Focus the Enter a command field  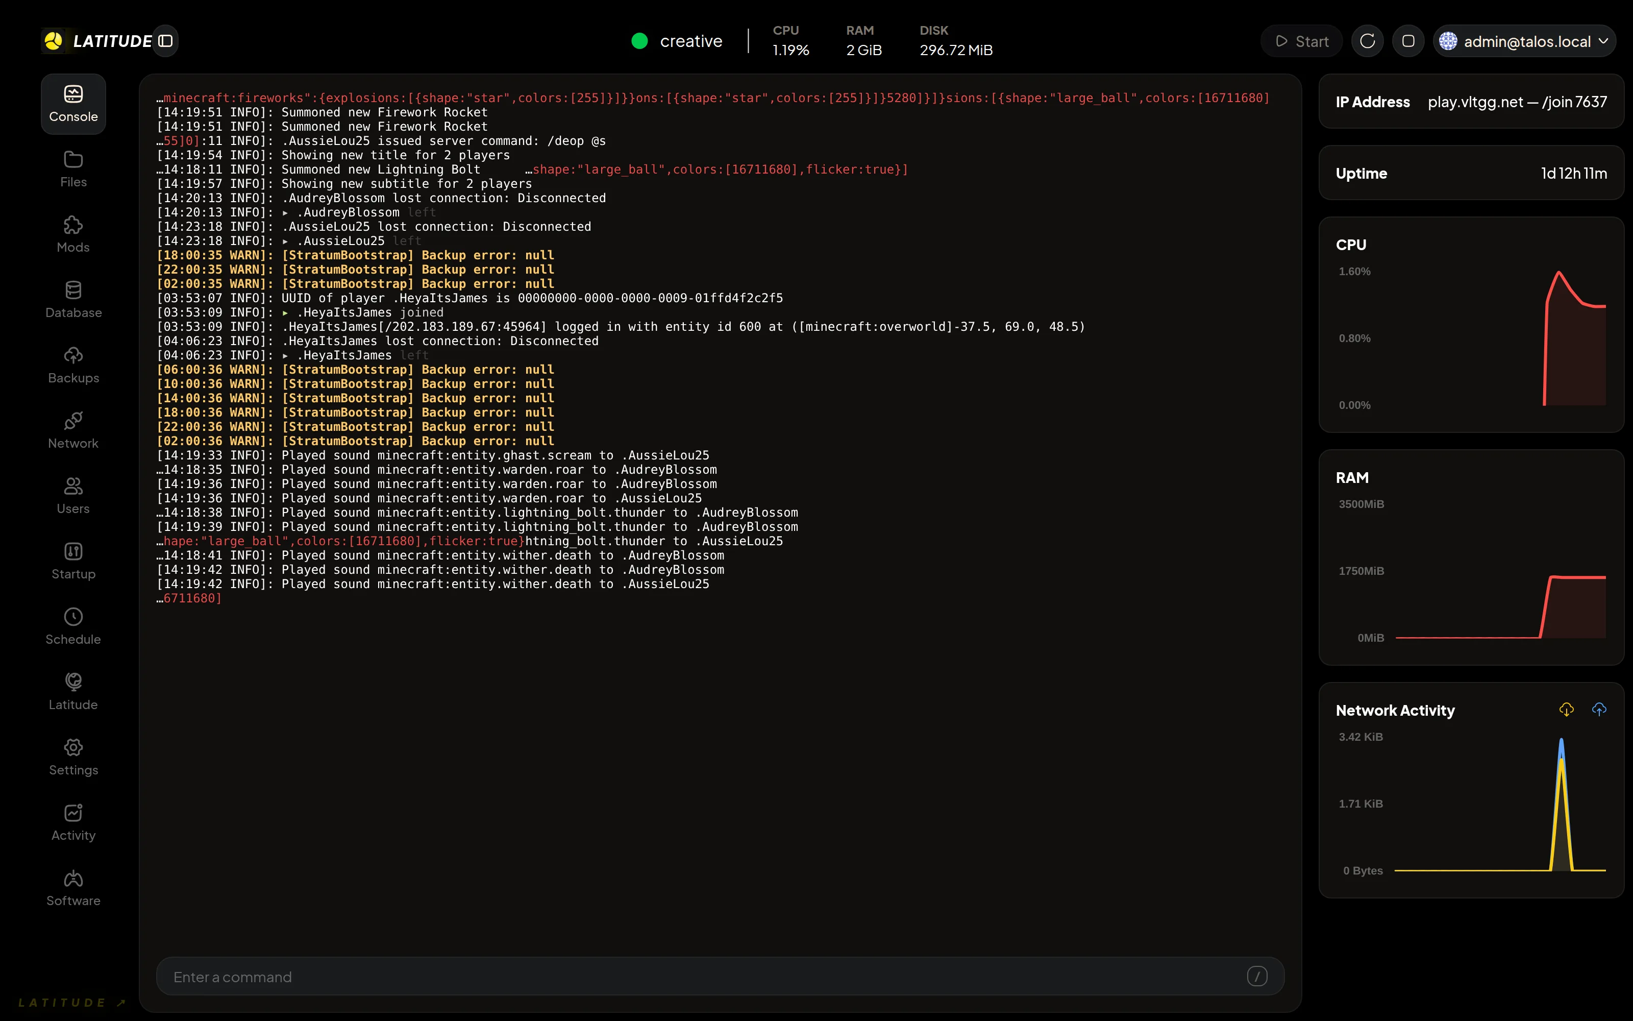pos(720,977)
